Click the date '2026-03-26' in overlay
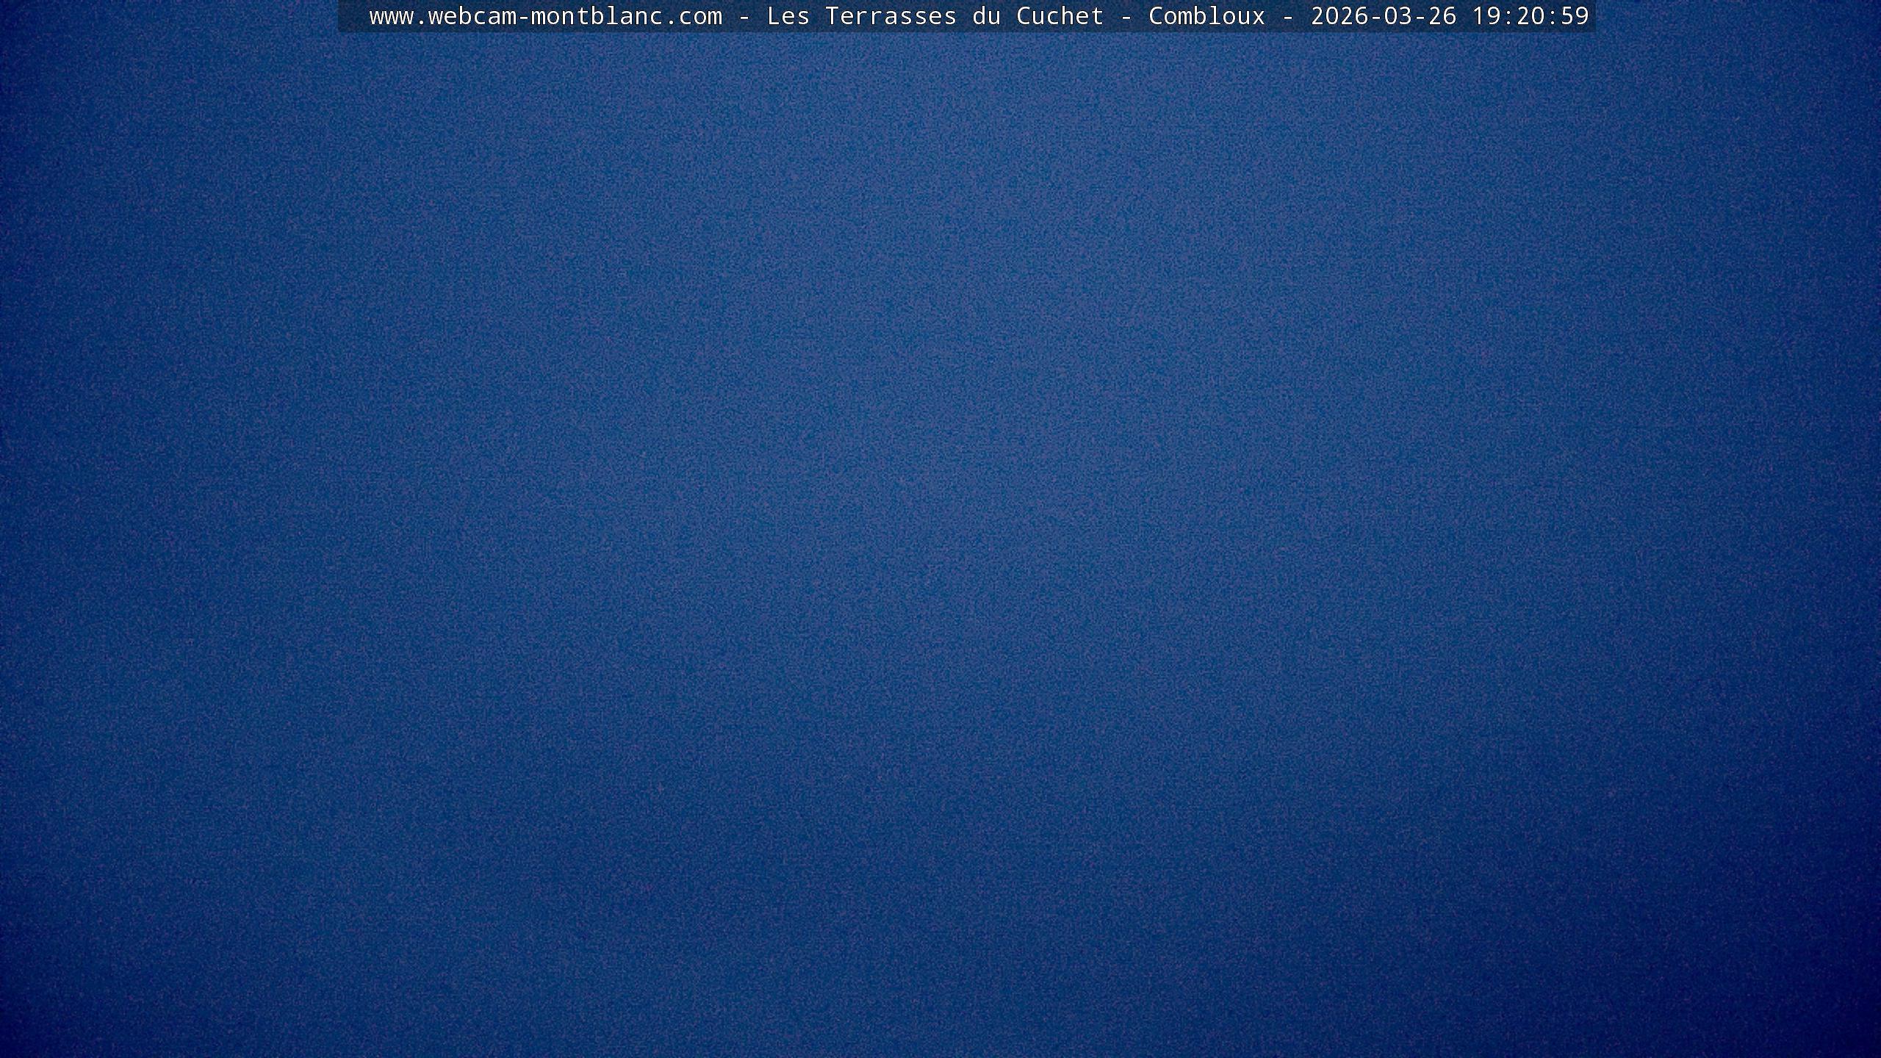1881x1058 pixels. 1383,16
